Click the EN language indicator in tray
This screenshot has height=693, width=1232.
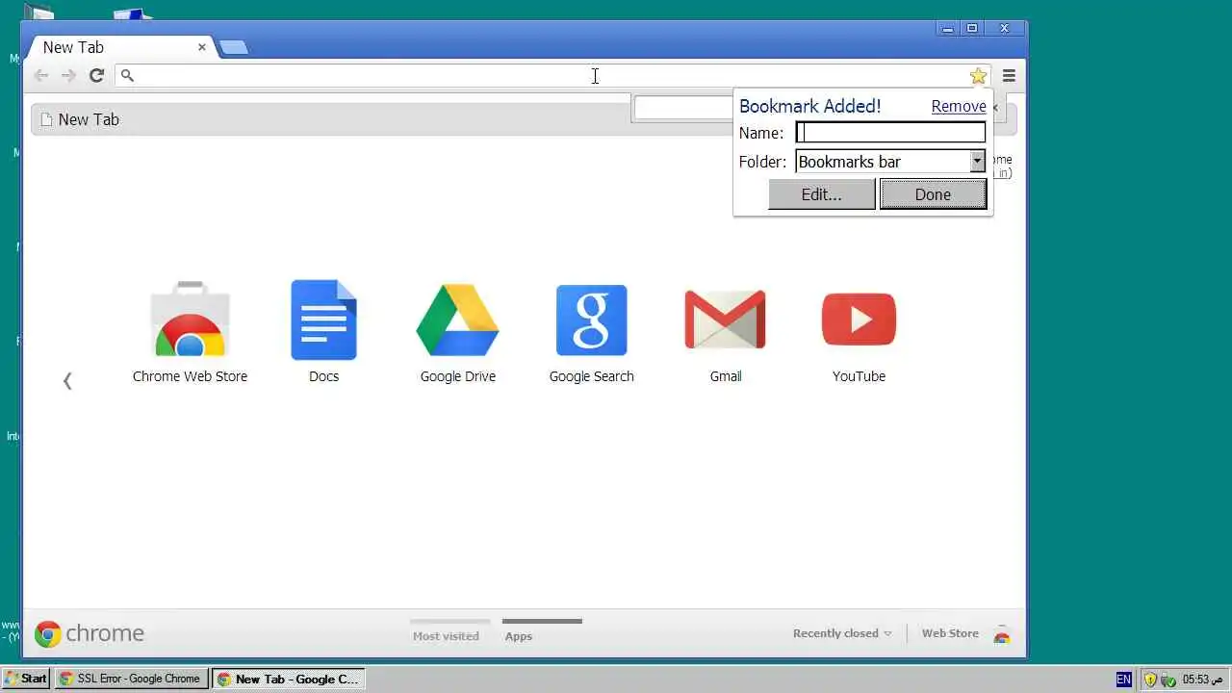point(1123,679)
